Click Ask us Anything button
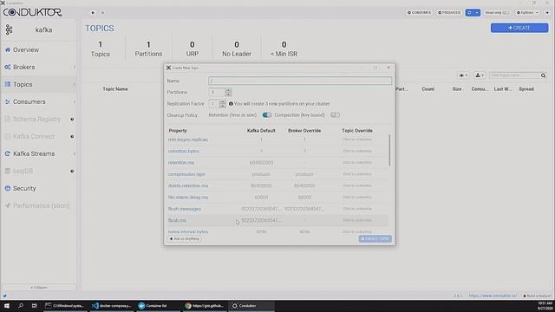The height and width of the screenshot is (312, 555). (185, 239)
